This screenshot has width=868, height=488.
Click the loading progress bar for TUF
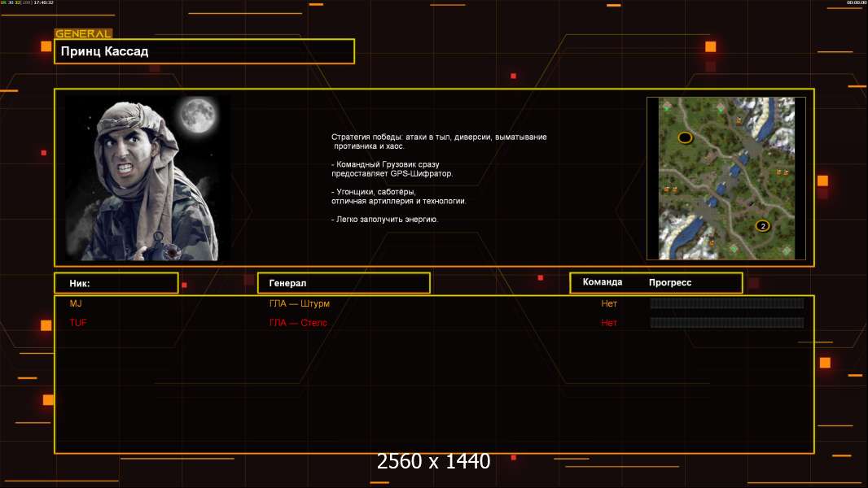tap(727, 322)
